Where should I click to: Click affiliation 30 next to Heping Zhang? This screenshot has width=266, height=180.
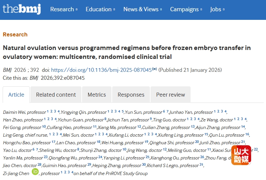pyautogui.click(x=144, y=164)
